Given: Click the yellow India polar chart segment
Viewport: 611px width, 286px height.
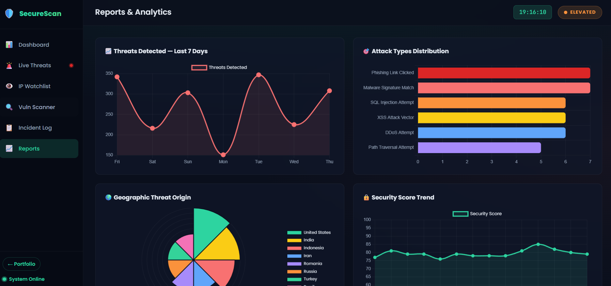Looking at the screenshot, I should (x=222, y=247).
